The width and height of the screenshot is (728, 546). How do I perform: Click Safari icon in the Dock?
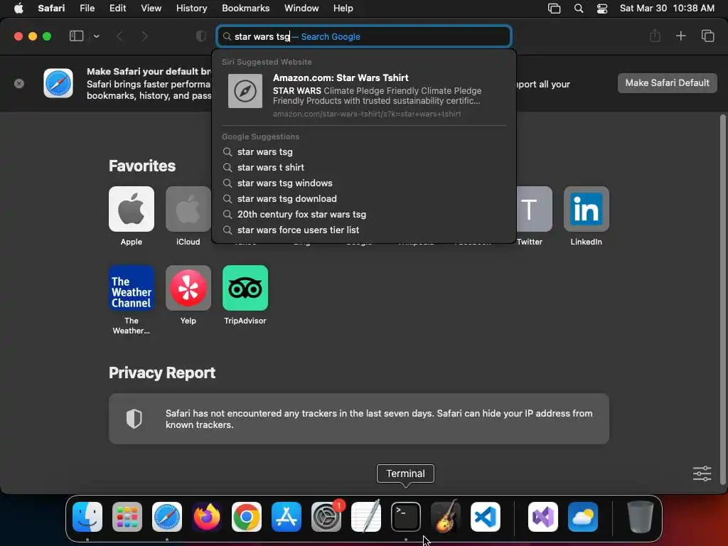167,517
